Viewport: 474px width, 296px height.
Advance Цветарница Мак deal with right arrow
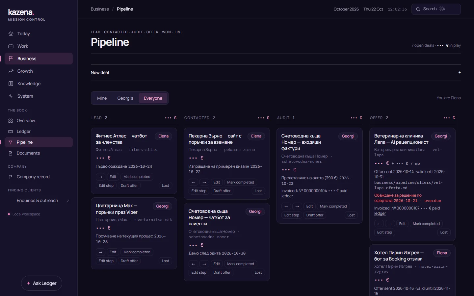coord(100,252)
